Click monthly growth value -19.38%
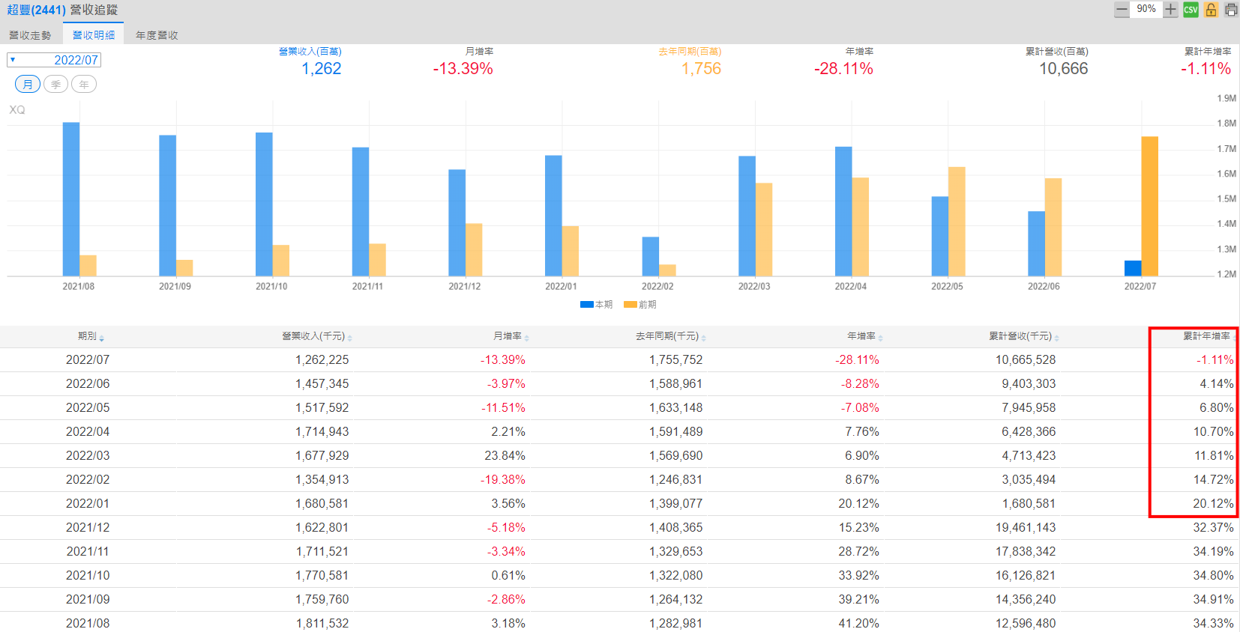This screenshot has height=632, width=1240. click(x=503, y=479)
